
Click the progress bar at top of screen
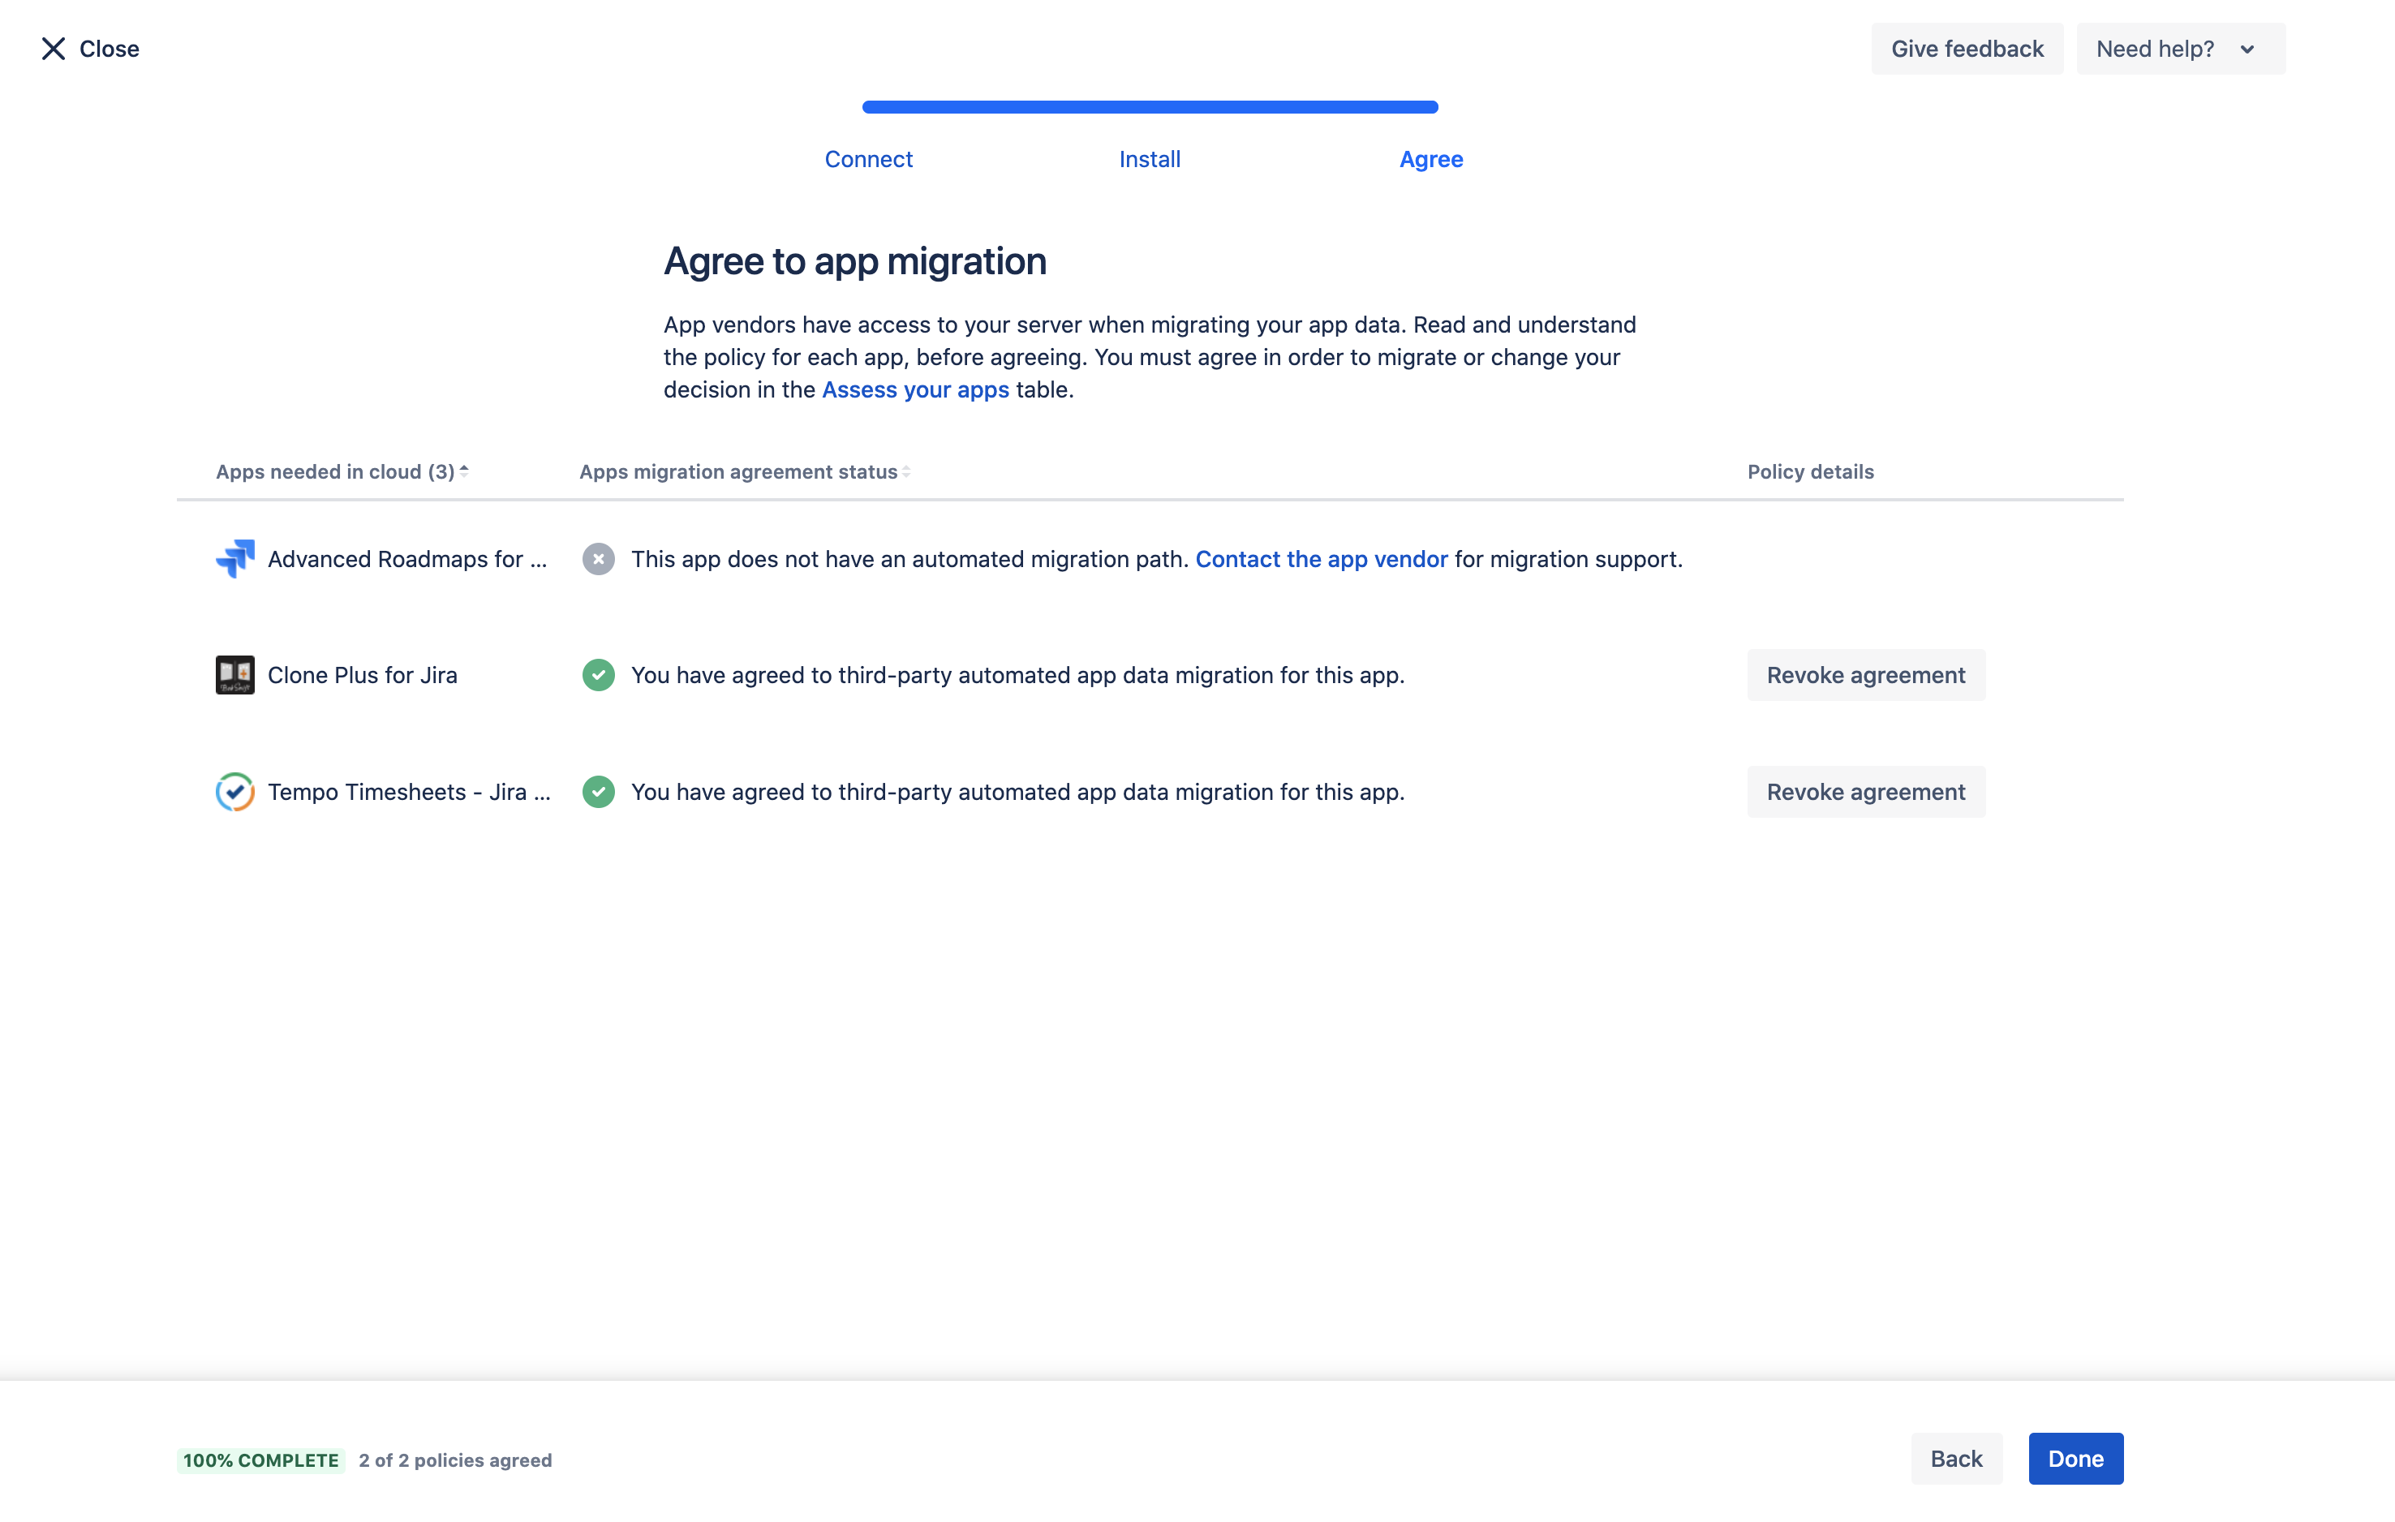coord(1150,106)
